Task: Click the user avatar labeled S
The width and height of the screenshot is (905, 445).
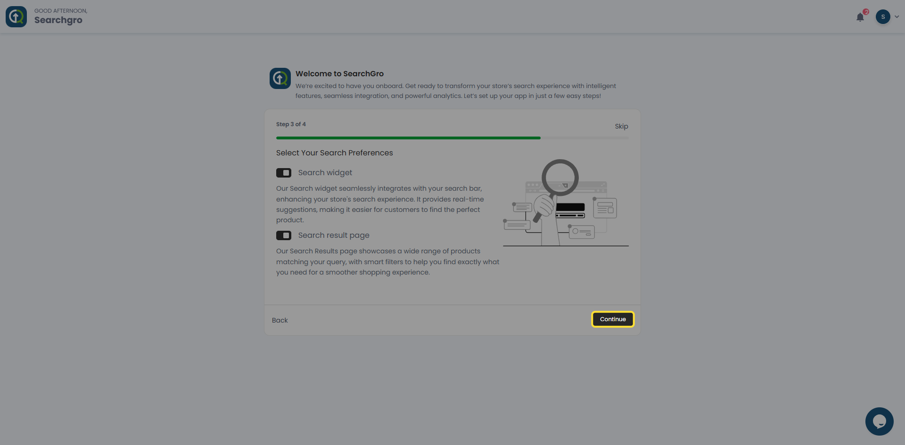Action: click(x=883, y=16)
